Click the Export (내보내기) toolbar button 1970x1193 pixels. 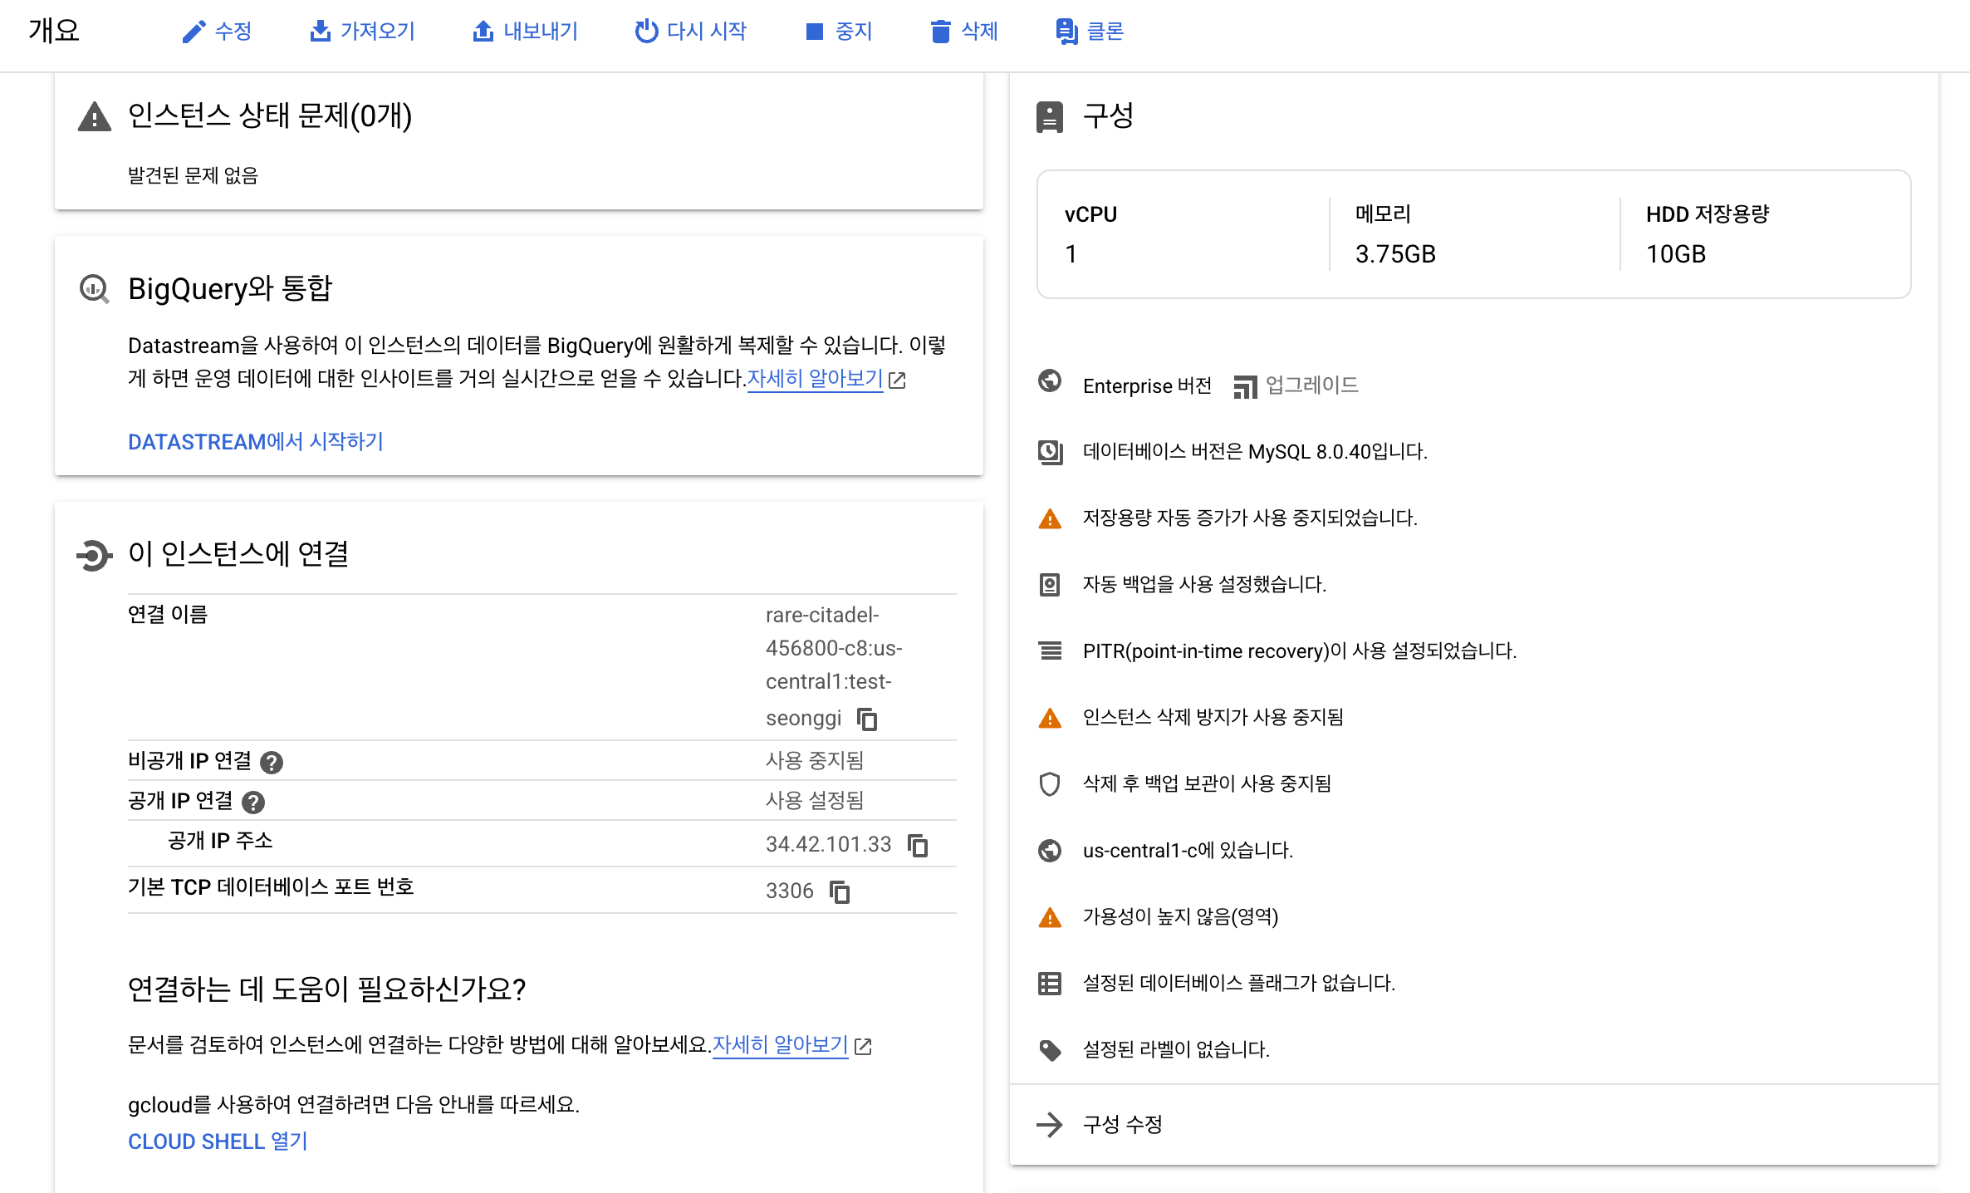pyautogui.click(x=525, y=32)
